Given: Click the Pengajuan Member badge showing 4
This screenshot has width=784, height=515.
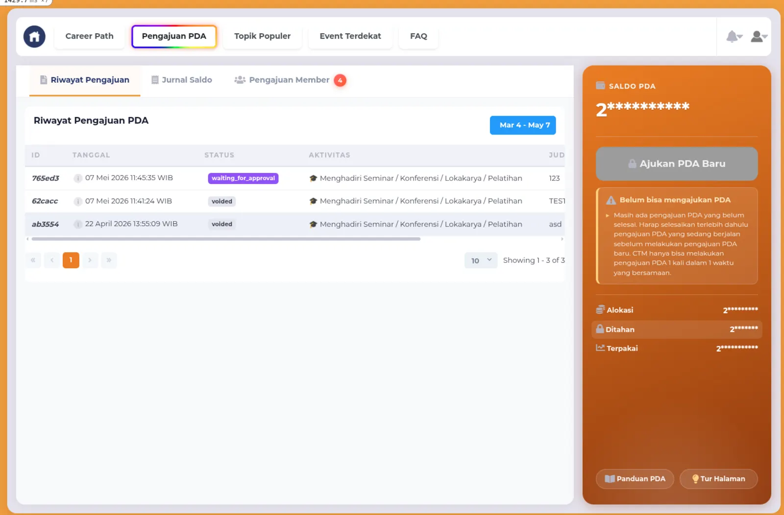Looking at the screenshot, I should [x=340, y=80].
